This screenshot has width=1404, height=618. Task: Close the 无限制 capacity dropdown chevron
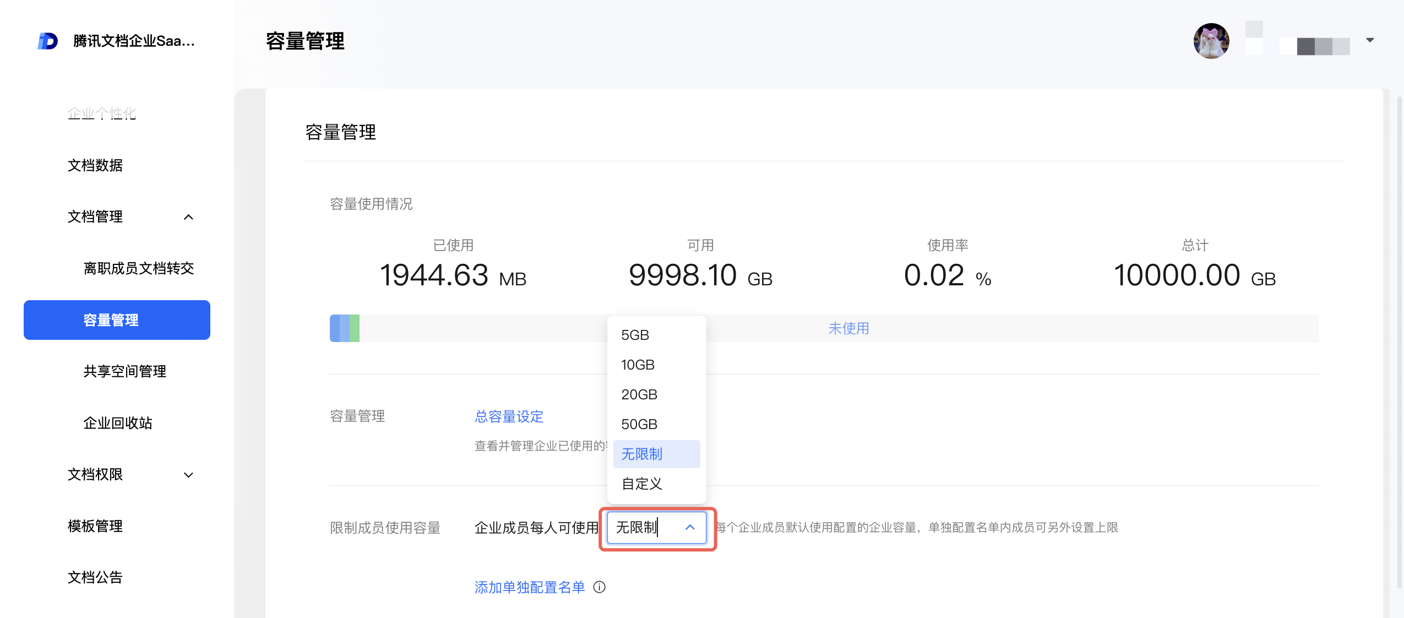tap(690, 528)
